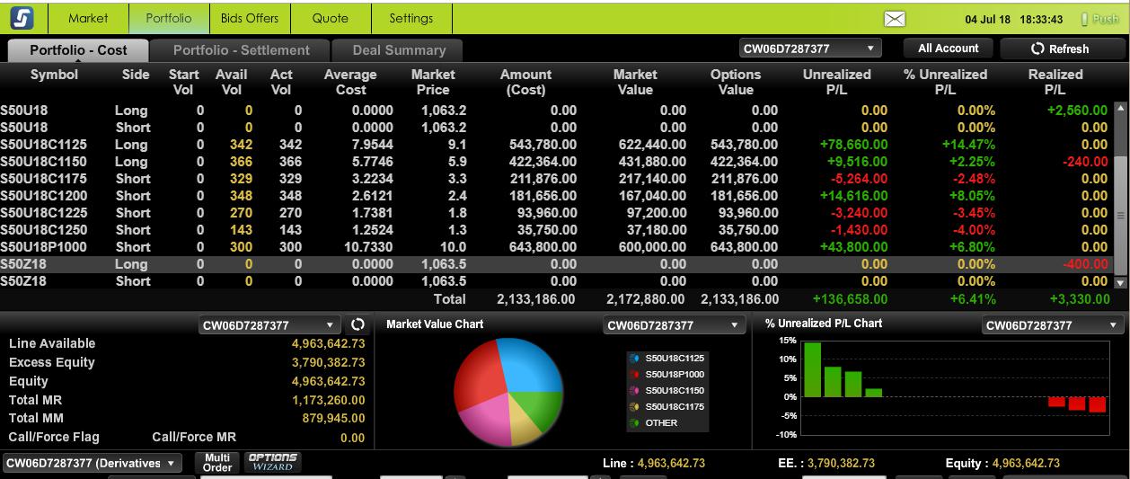Select the S50U18P1000 row
This screenshot has width=1130, height=479.
tap(556, 247)
